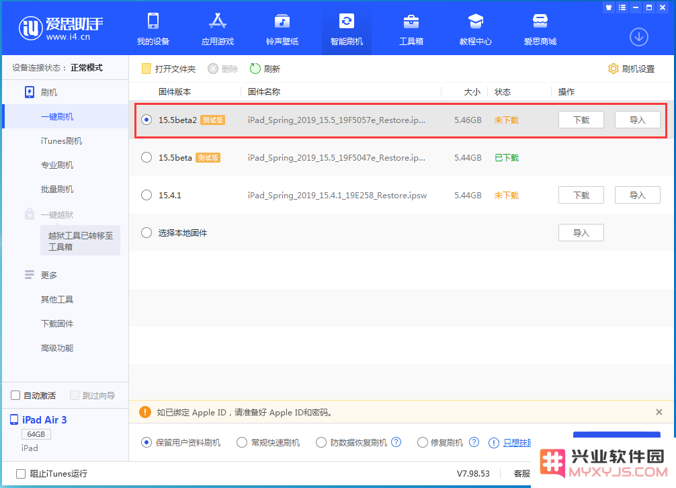The image size is (676, 488).
Task: Toggle the 跳过向导 checkbox
Action: [75, 395]
